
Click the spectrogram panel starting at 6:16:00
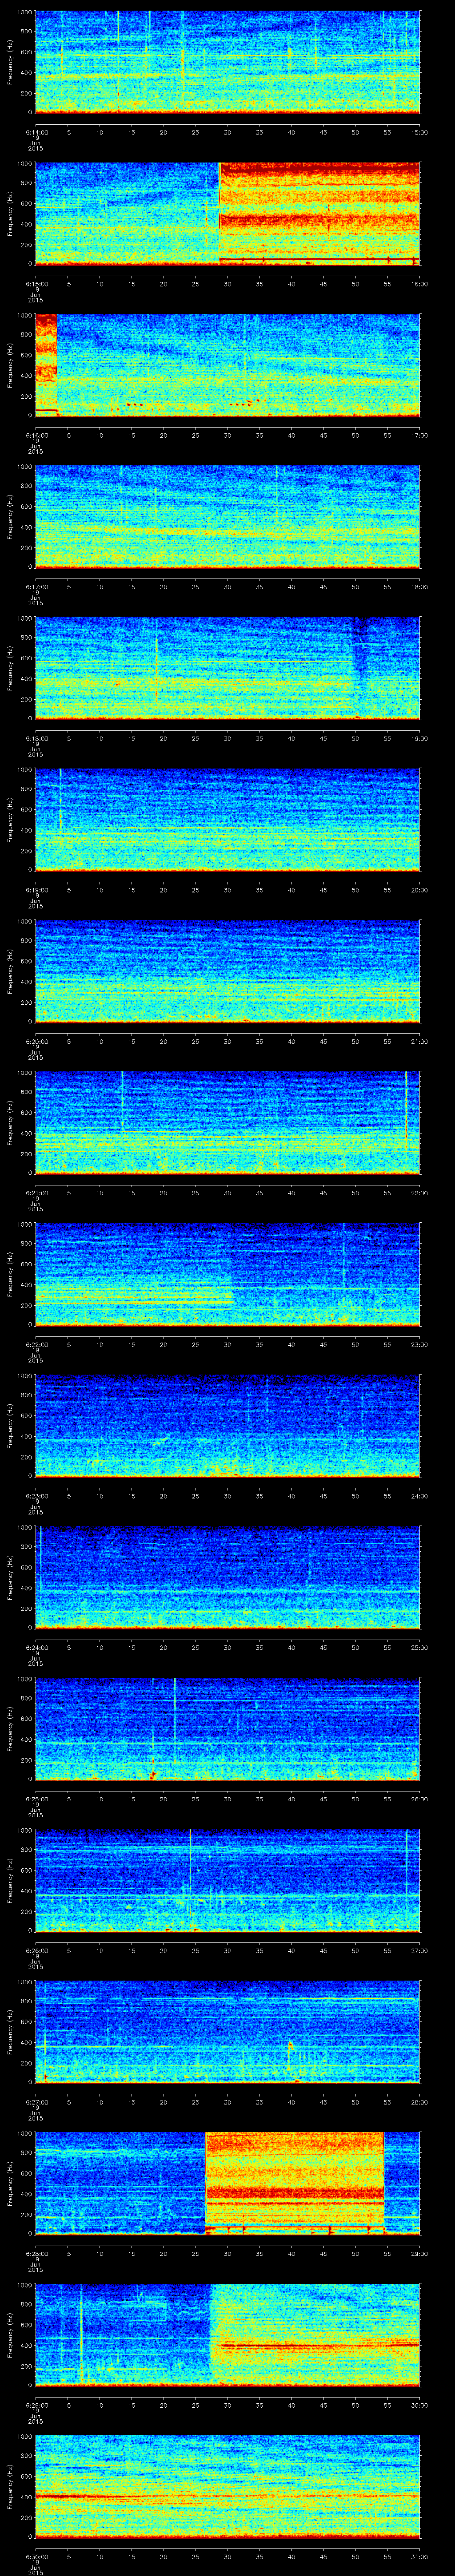228,365
